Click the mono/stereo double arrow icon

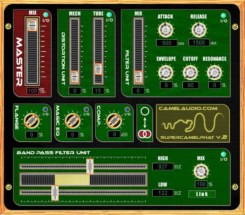click(145, 123)
